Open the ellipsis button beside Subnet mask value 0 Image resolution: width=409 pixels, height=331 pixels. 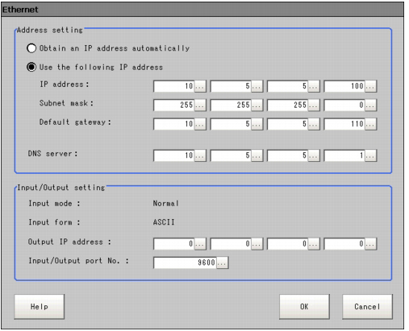click(371, 105)
